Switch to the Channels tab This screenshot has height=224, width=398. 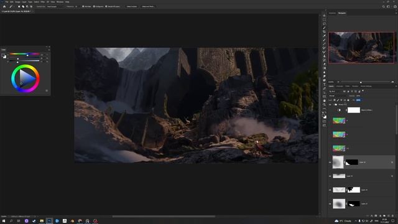click(340, 86)
